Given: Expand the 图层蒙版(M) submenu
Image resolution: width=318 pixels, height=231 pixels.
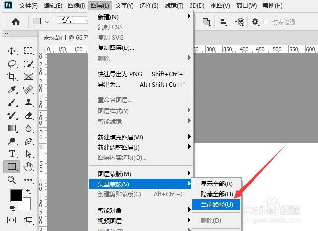Looking at the screenshot, I should pyautogui.click(x=141, y=174).
